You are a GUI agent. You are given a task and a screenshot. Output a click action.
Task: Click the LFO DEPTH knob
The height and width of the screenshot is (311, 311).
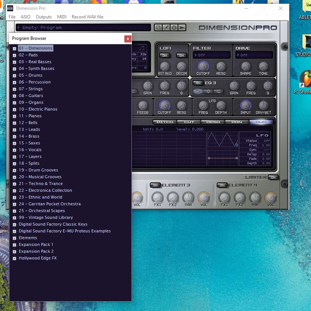(221, 105)
